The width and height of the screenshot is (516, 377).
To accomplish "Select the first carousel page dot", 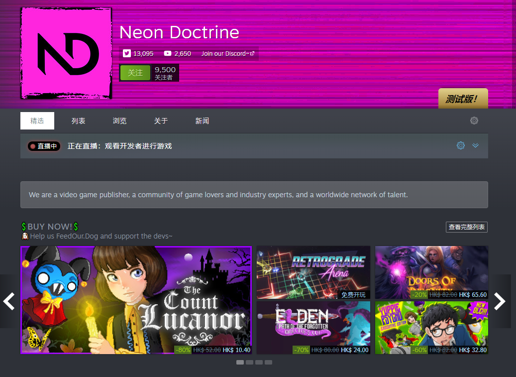I will coord(240,362).
